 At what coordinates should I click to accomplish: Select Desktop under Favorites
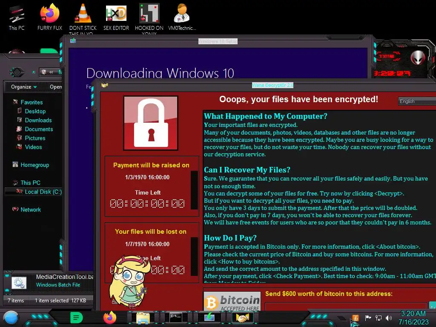pyautogui.click(x=35, y=111)
